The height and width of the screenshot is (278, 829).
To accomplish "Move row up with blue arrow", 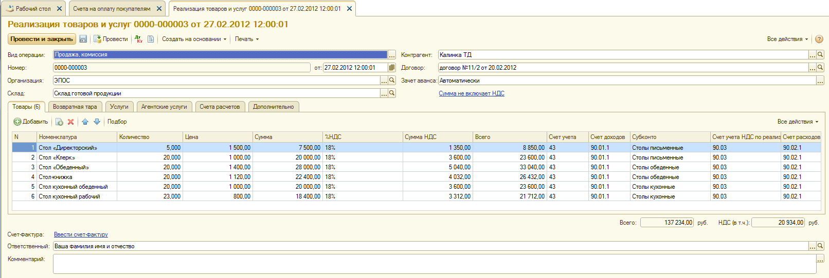I will click(85, 122).
